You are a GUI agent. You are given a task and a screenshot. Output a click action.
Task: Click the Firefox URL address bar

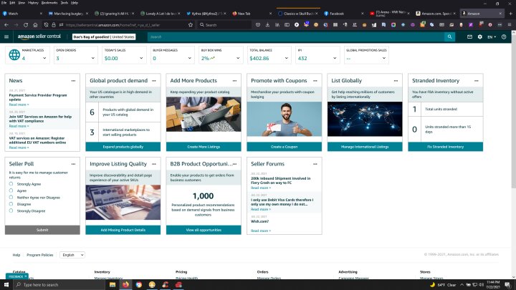(125, 24)
